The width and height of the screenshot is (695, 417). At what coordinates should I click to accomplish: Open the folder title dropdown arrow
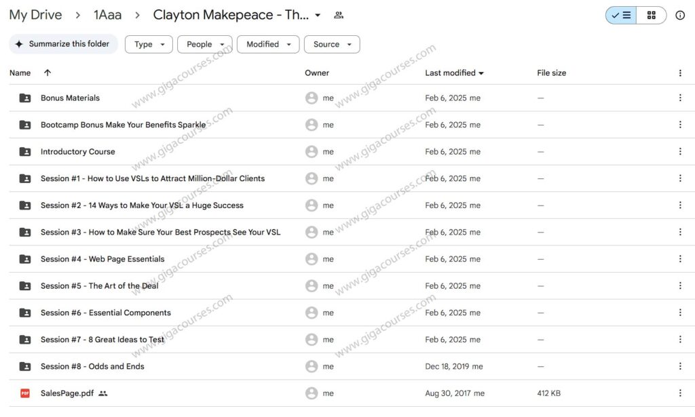pos(318,14)
